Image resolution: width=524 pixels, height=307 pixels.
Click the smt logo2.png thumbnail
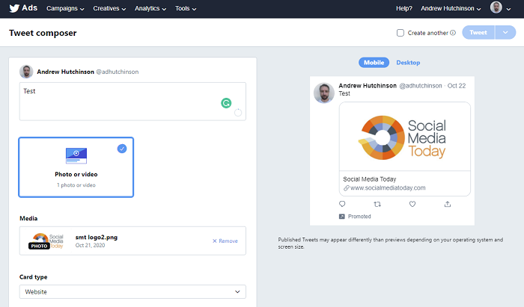point(46,241)
